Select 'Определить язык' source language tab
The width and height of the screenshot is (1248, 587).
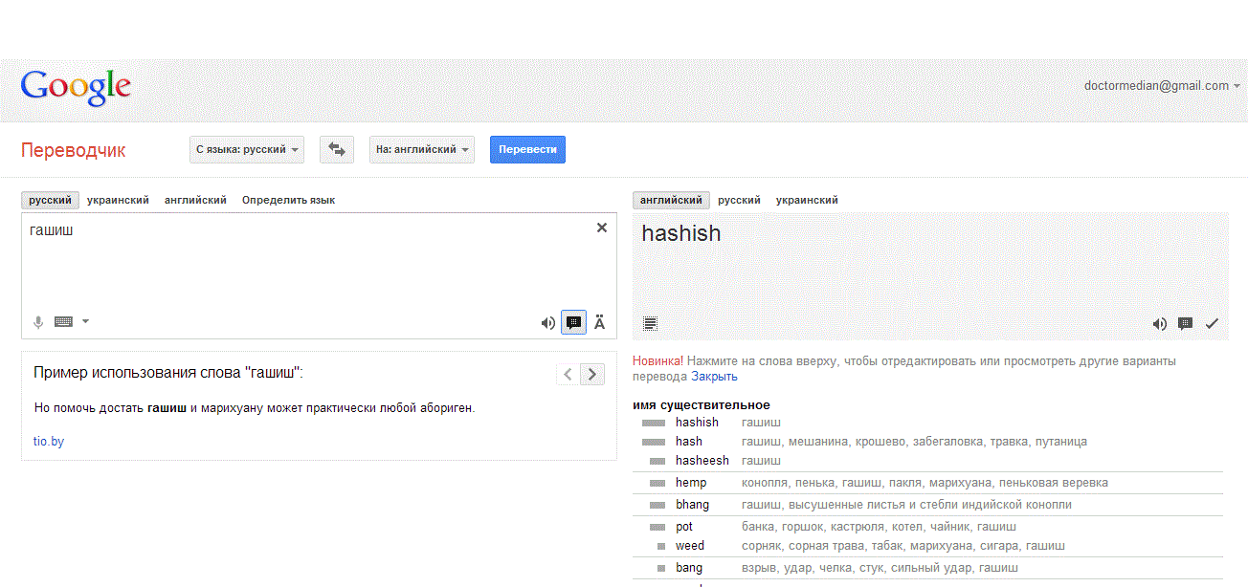point(288,201)
